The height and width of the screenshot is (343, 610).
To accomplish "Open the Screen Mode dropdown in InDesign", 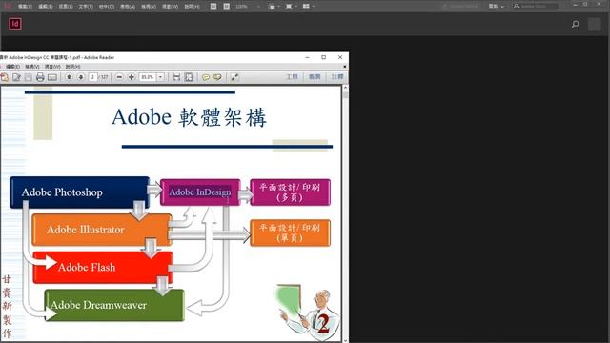I will point(291,7).
